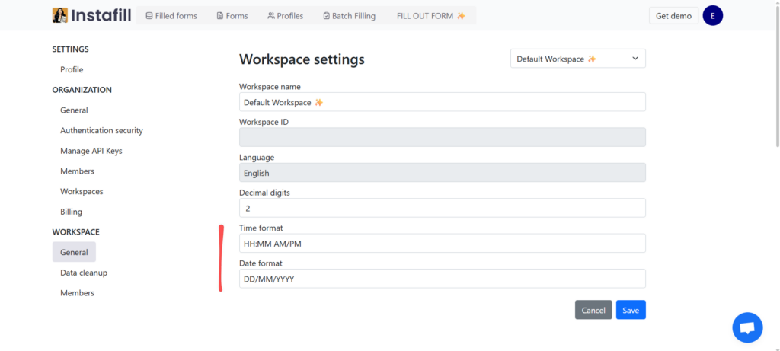This screenshot has height=351, width=780.
Task: Go to the Forms tab
Action: [x=232, y=15]
